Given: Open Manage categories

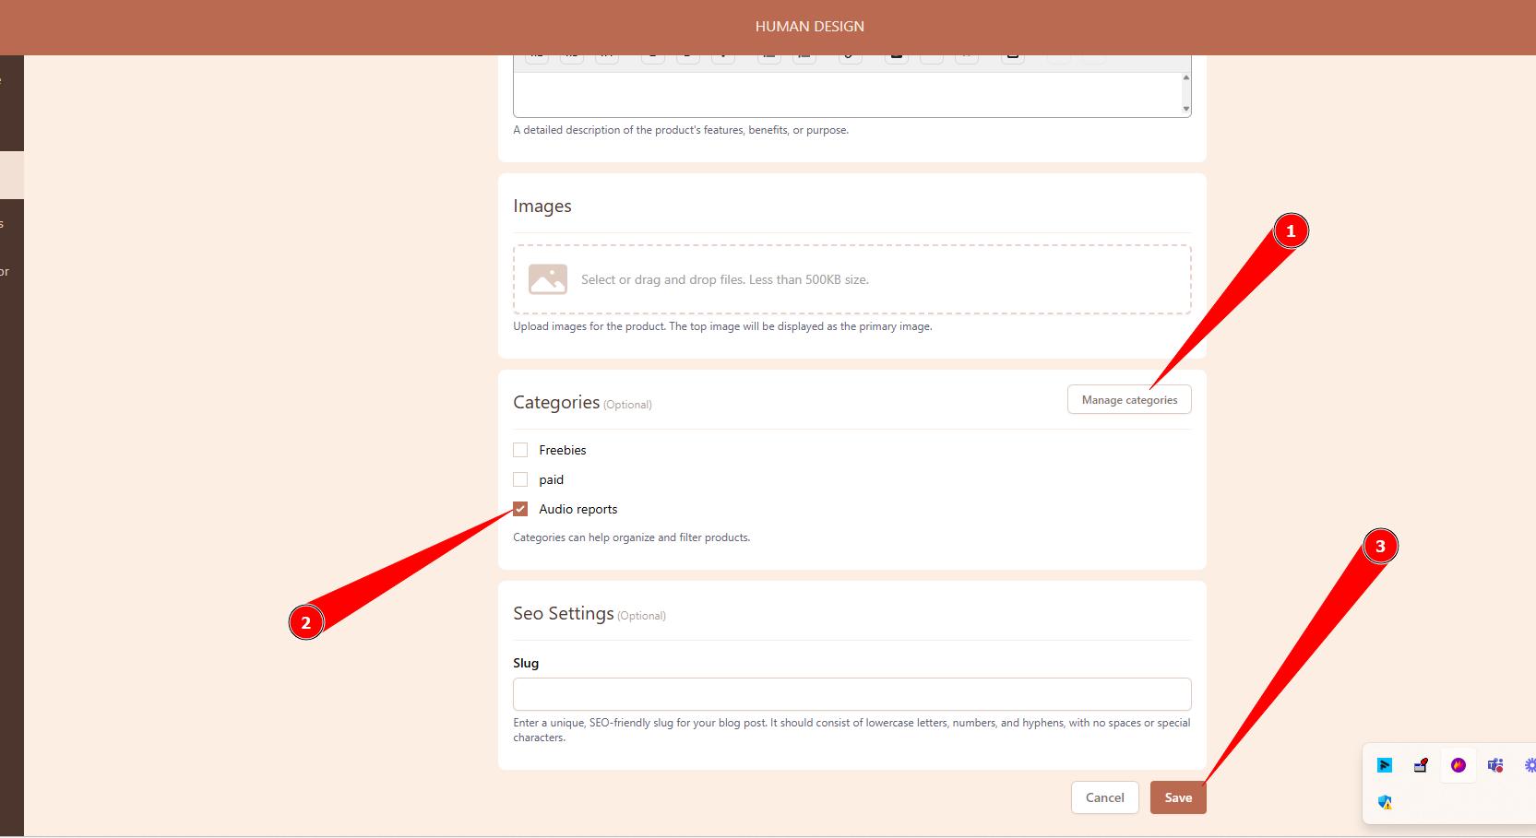Looking at the screenshot, I should tap(1129, 400).
